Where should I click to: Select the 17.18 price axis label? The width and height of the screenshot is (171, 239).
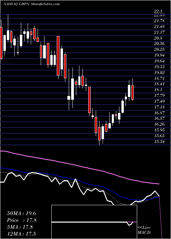click(x=159, y=107)
